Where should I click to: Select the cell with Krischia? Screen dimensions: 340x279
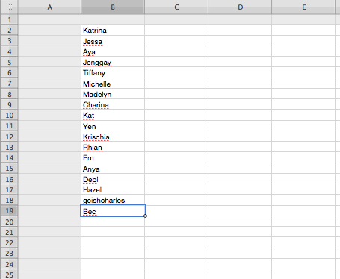[x=113, y=137]
